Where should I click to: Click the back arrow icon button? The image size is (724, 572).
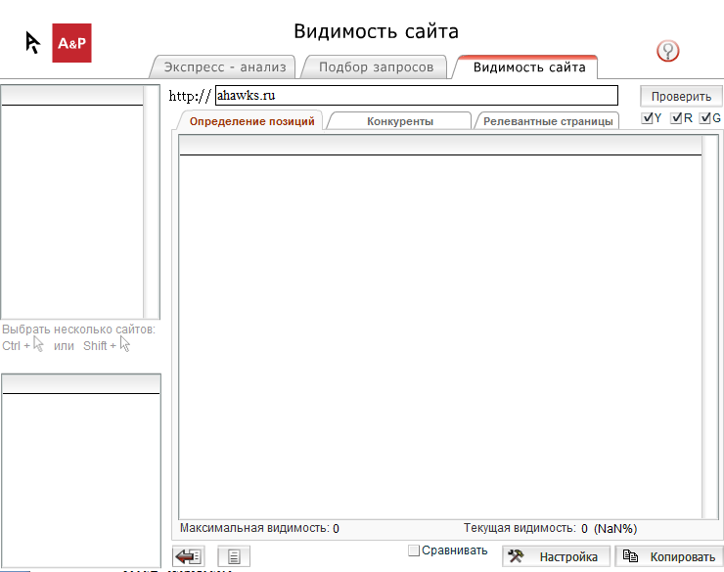pos(188,556)
